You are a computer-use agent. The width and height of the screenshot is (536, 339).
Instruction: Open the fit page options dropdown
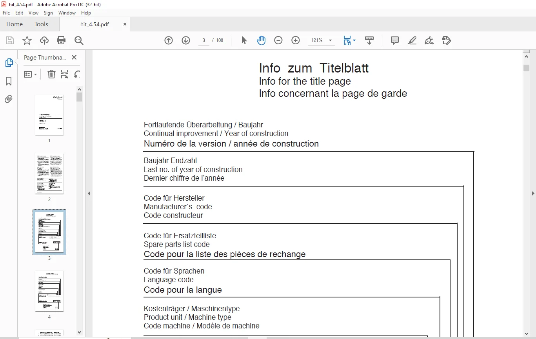(x=349, y=40)
